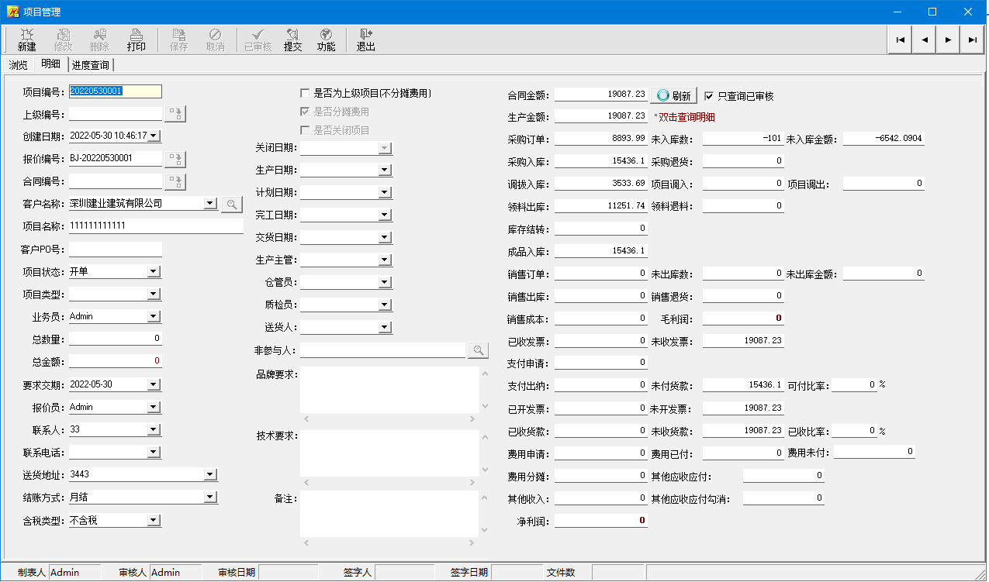Switch to the 明细 tab
989x582 pixels.
click(x=51, y=64)
